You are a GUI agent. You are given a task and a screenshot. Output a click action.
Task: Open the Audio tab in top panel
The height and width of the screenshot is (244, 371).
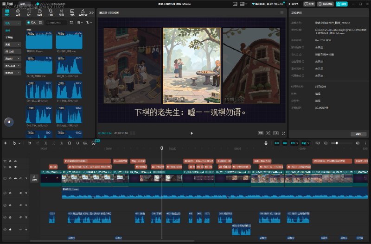[18, 13]
